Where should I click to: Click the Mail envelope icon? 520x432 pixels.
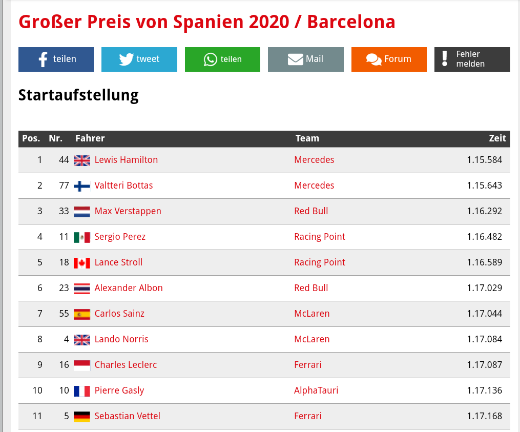(296, 59)
